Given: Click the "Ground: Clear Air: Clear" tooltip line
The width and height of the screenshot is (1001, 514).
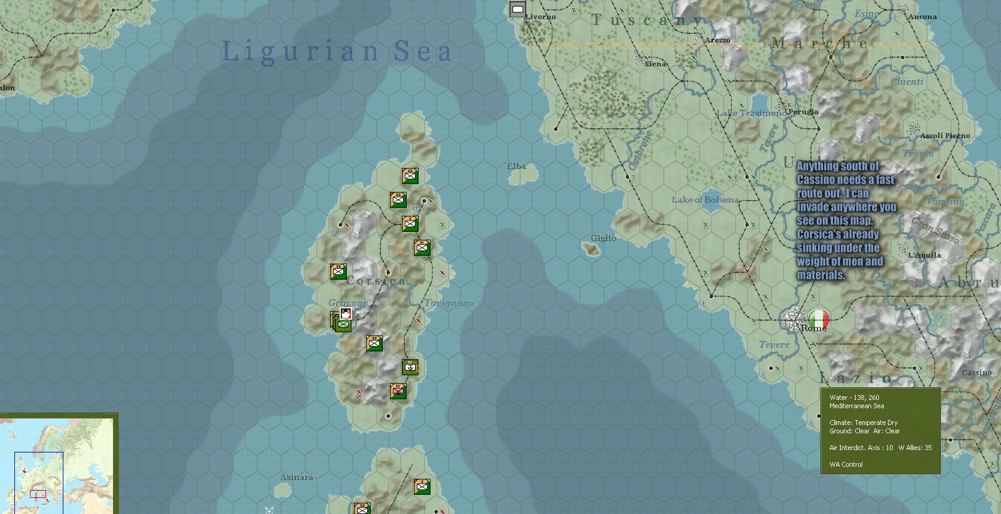Looking at the screenshot, I should (x=865, y=431).
